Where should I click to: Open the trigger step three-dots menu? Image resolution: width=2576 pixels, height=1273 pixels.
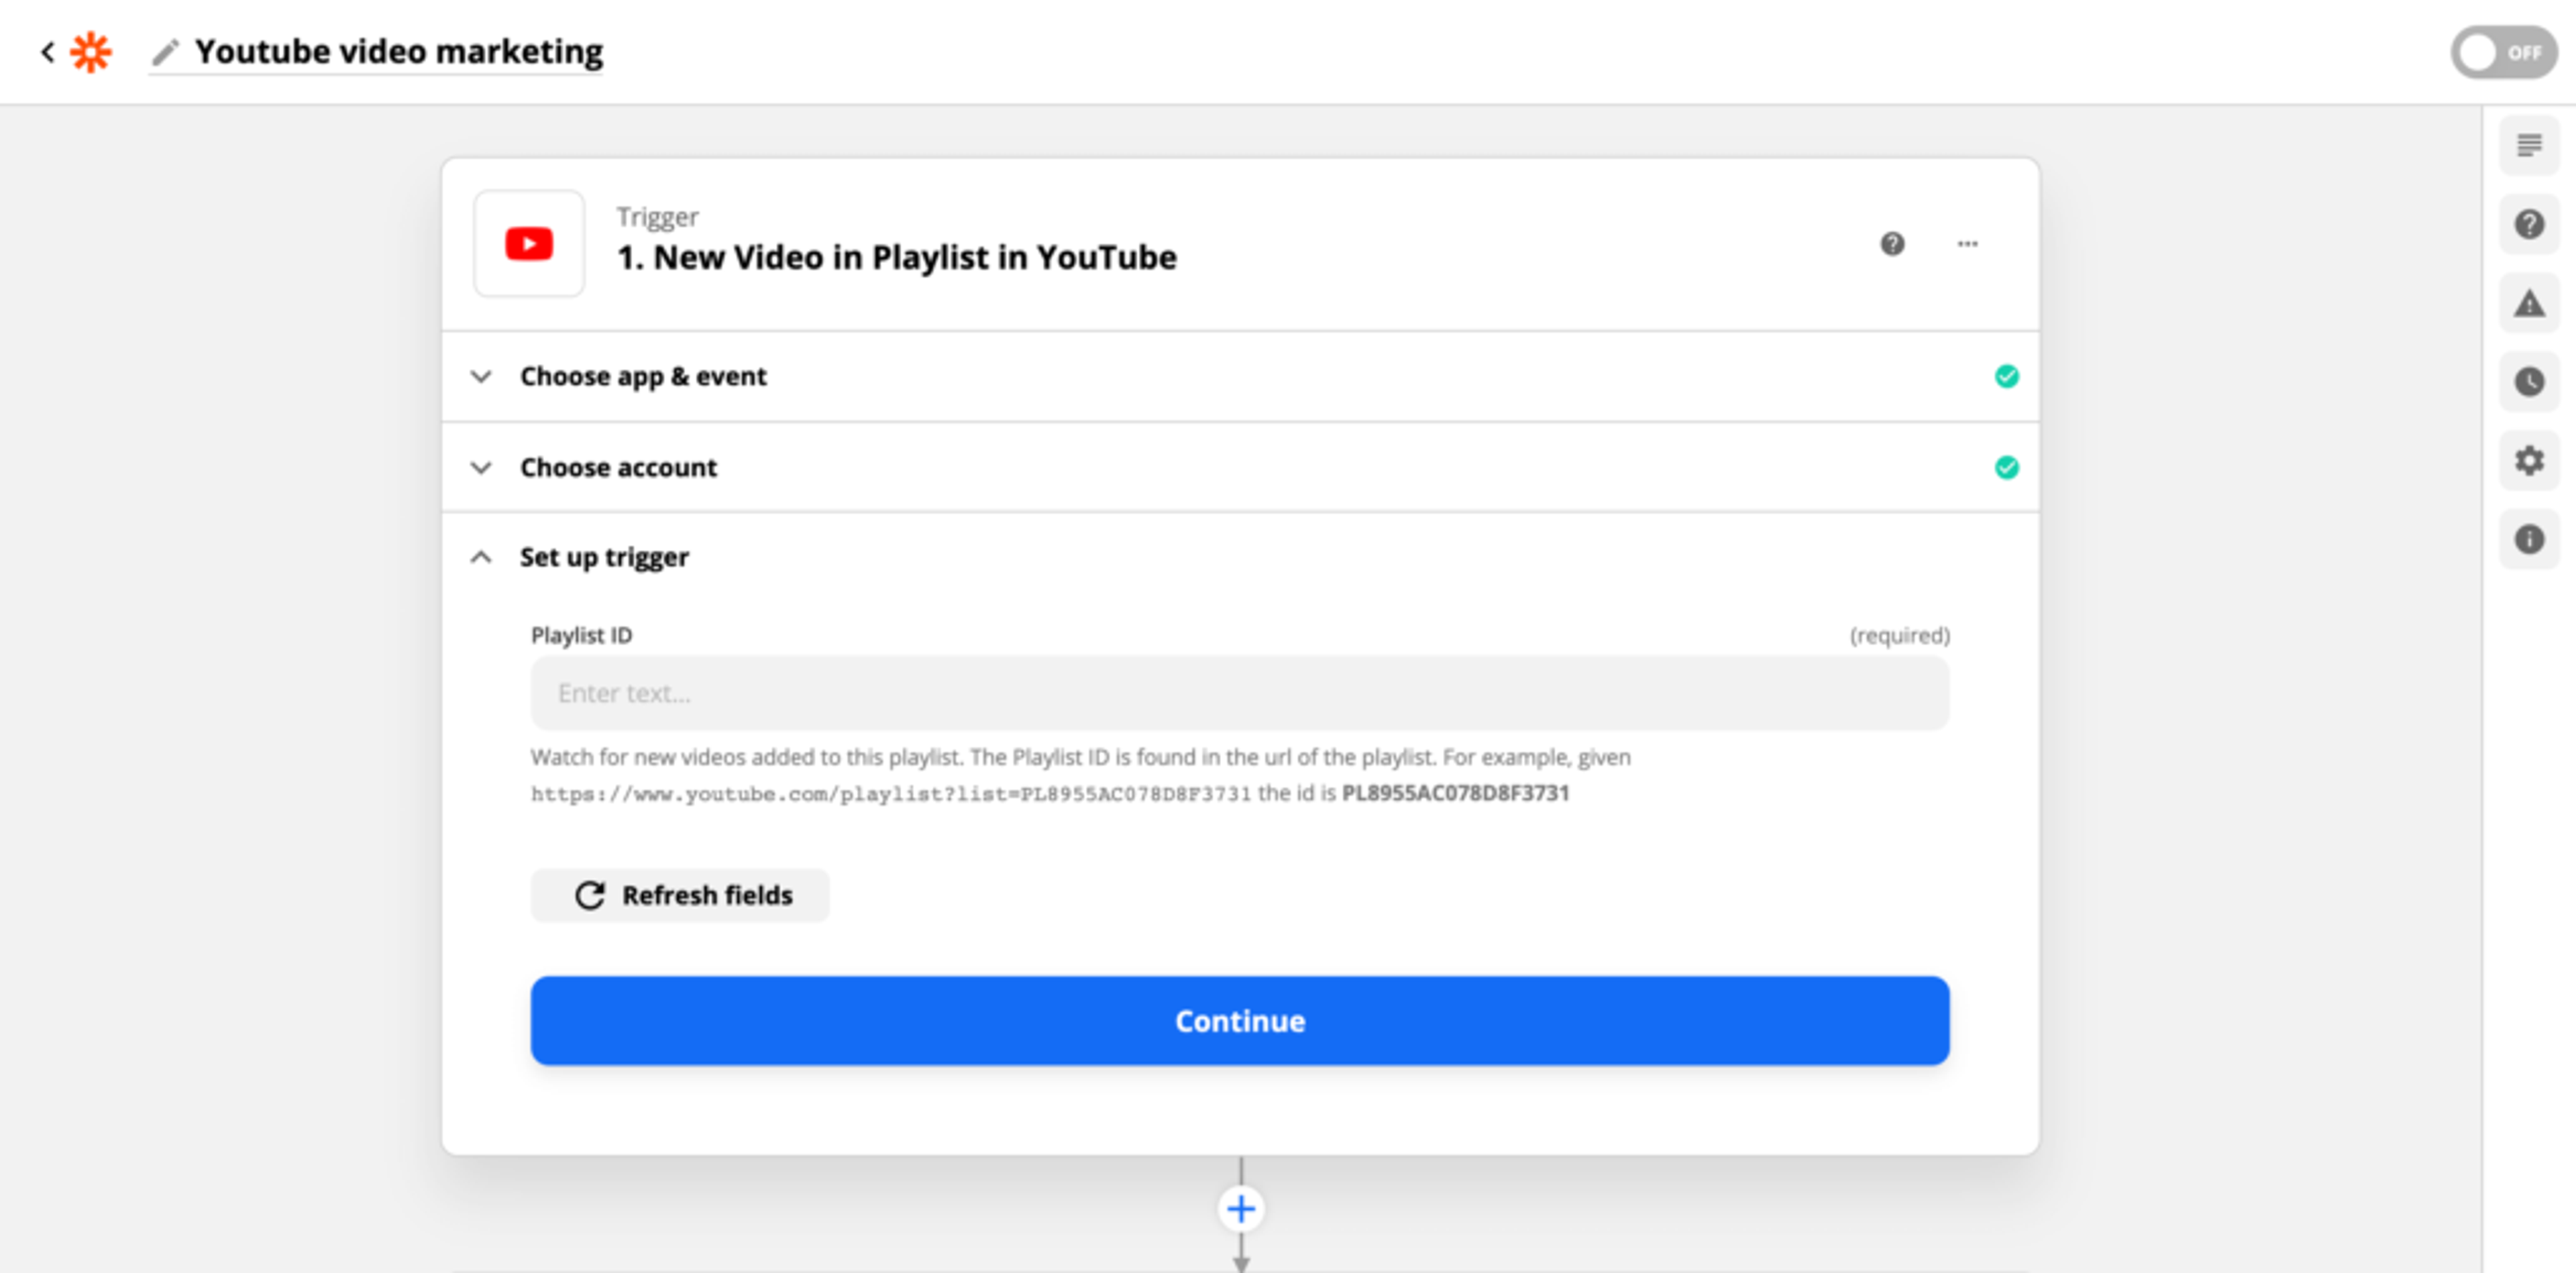[1967, 244]
